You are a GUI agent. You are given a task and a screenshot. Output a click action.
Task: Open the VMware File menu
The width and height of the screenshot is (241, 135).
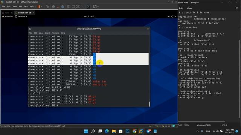(3, 7)
